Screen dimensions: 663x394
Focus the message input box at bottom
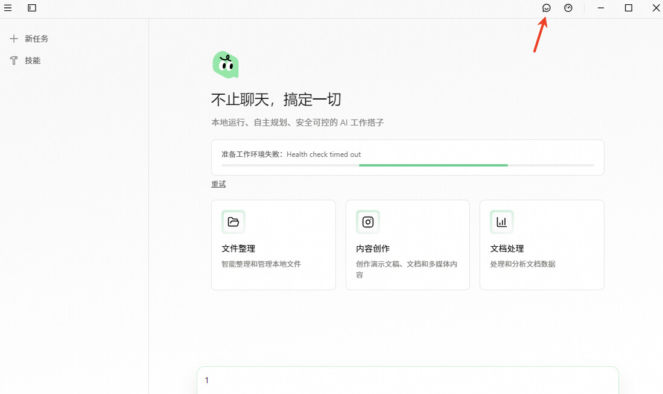tap(408, 380)
